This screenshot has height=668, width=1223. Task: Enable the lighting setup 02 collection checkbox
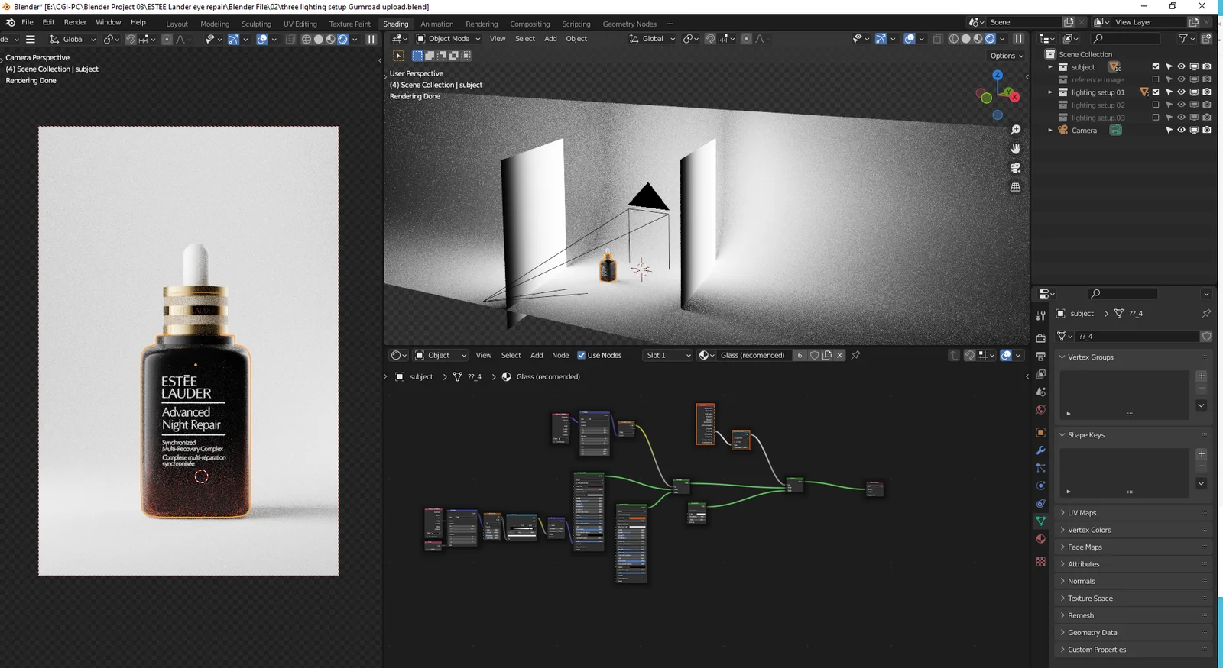pyautogui.click(x=1156, y=105)
